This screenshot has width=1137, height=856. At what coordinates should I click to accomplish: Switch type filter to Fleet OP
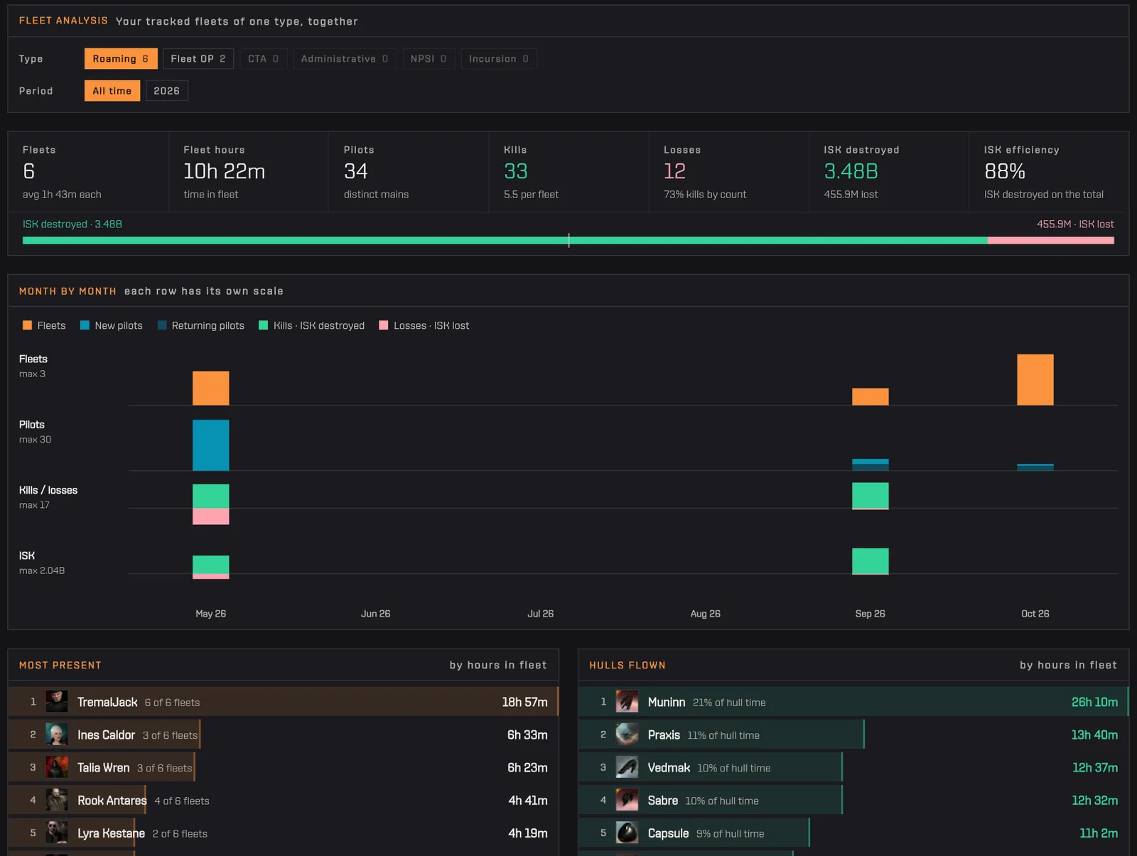tap(198, 59)
